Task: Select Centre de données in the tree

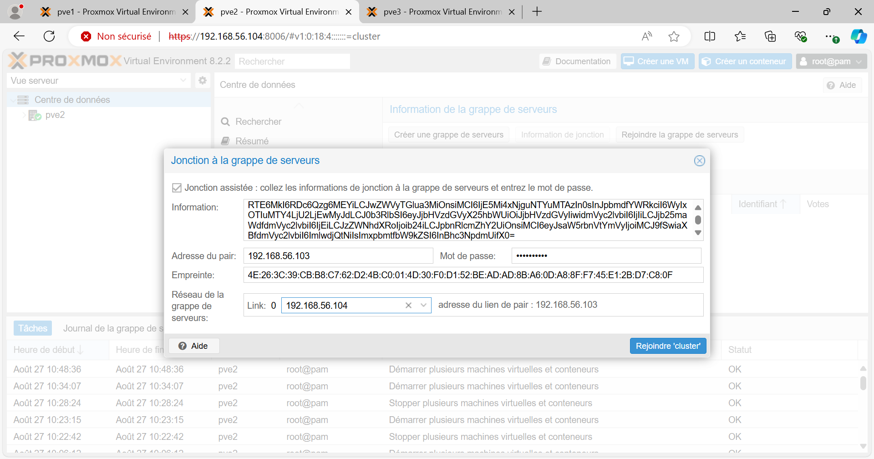Action: coord(72,100)
